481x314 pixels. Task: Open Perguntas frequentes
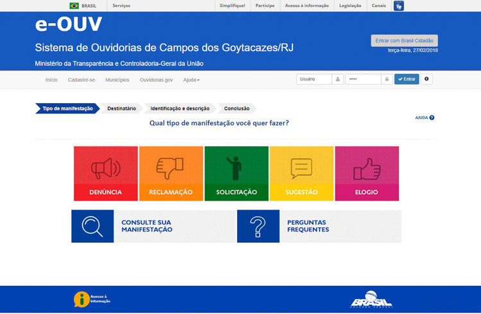tap(319, 226)
